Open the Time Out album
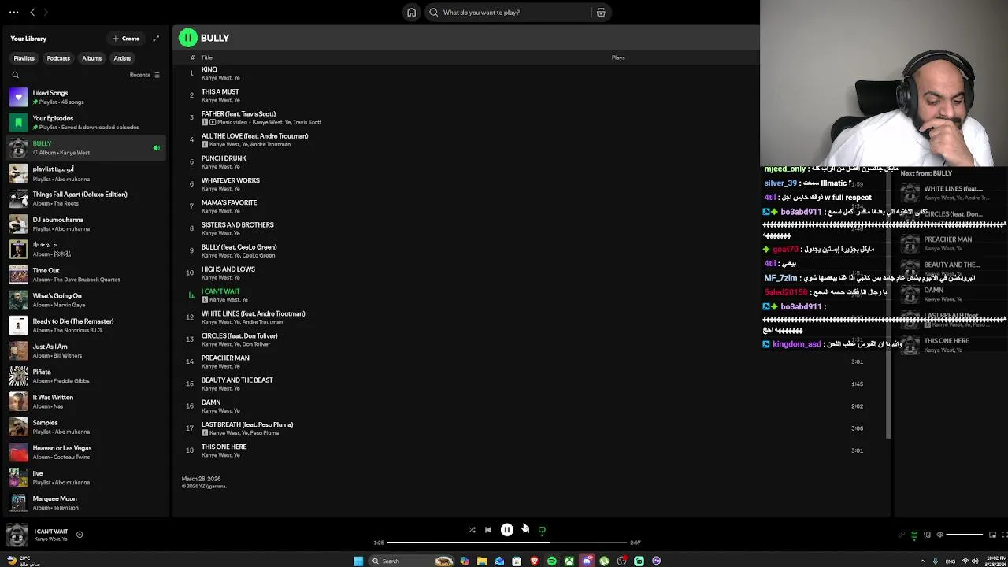Image resolution: width=1008 pixels, height=567 pixels. [86, 274]
